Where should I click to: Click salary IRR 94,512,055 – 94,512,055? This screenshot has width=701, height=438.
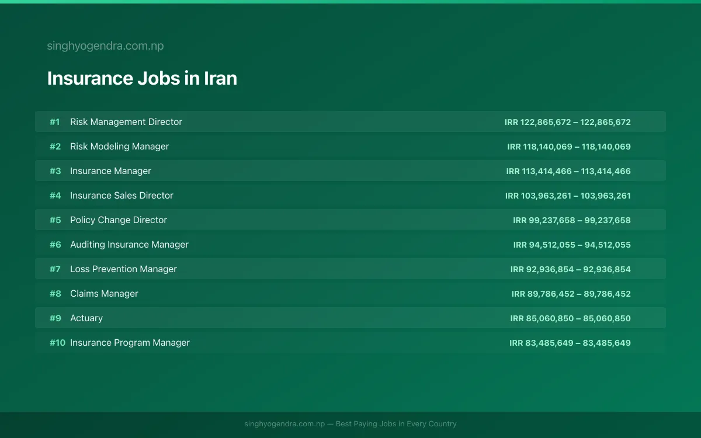click(572, 245)
